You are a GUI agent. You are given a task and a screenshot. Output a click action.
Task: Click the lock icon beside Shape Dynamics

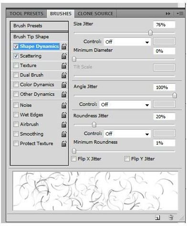[64, 46]
